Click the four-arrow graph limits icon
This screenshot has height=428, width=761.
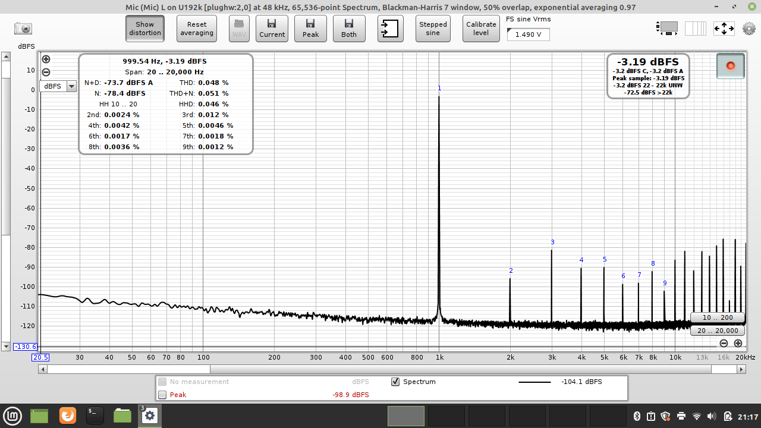724,28
